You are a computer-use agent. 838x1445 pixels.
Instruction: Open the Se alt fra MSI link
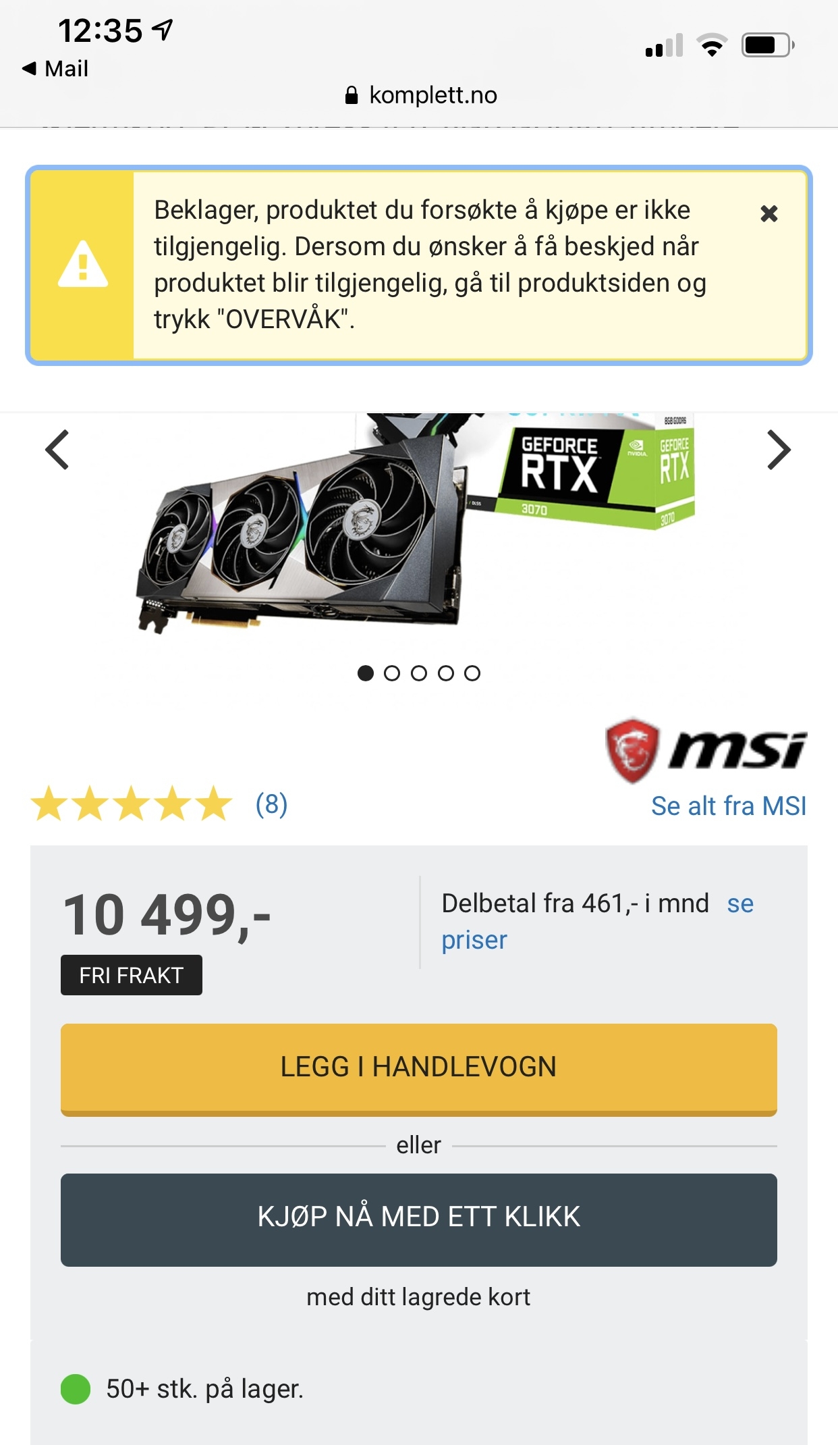click(729, 806)
